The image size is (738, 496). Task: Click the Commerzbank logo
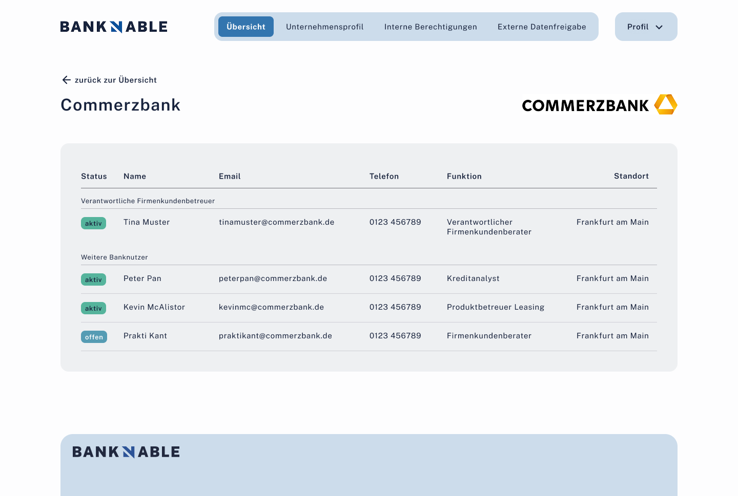[x=599, y=105]
